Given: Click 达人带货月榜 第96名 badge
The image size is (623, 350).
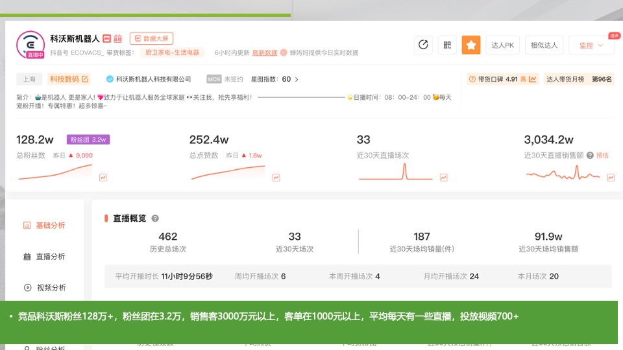Looking at the screenshot, I should (578, 79).
